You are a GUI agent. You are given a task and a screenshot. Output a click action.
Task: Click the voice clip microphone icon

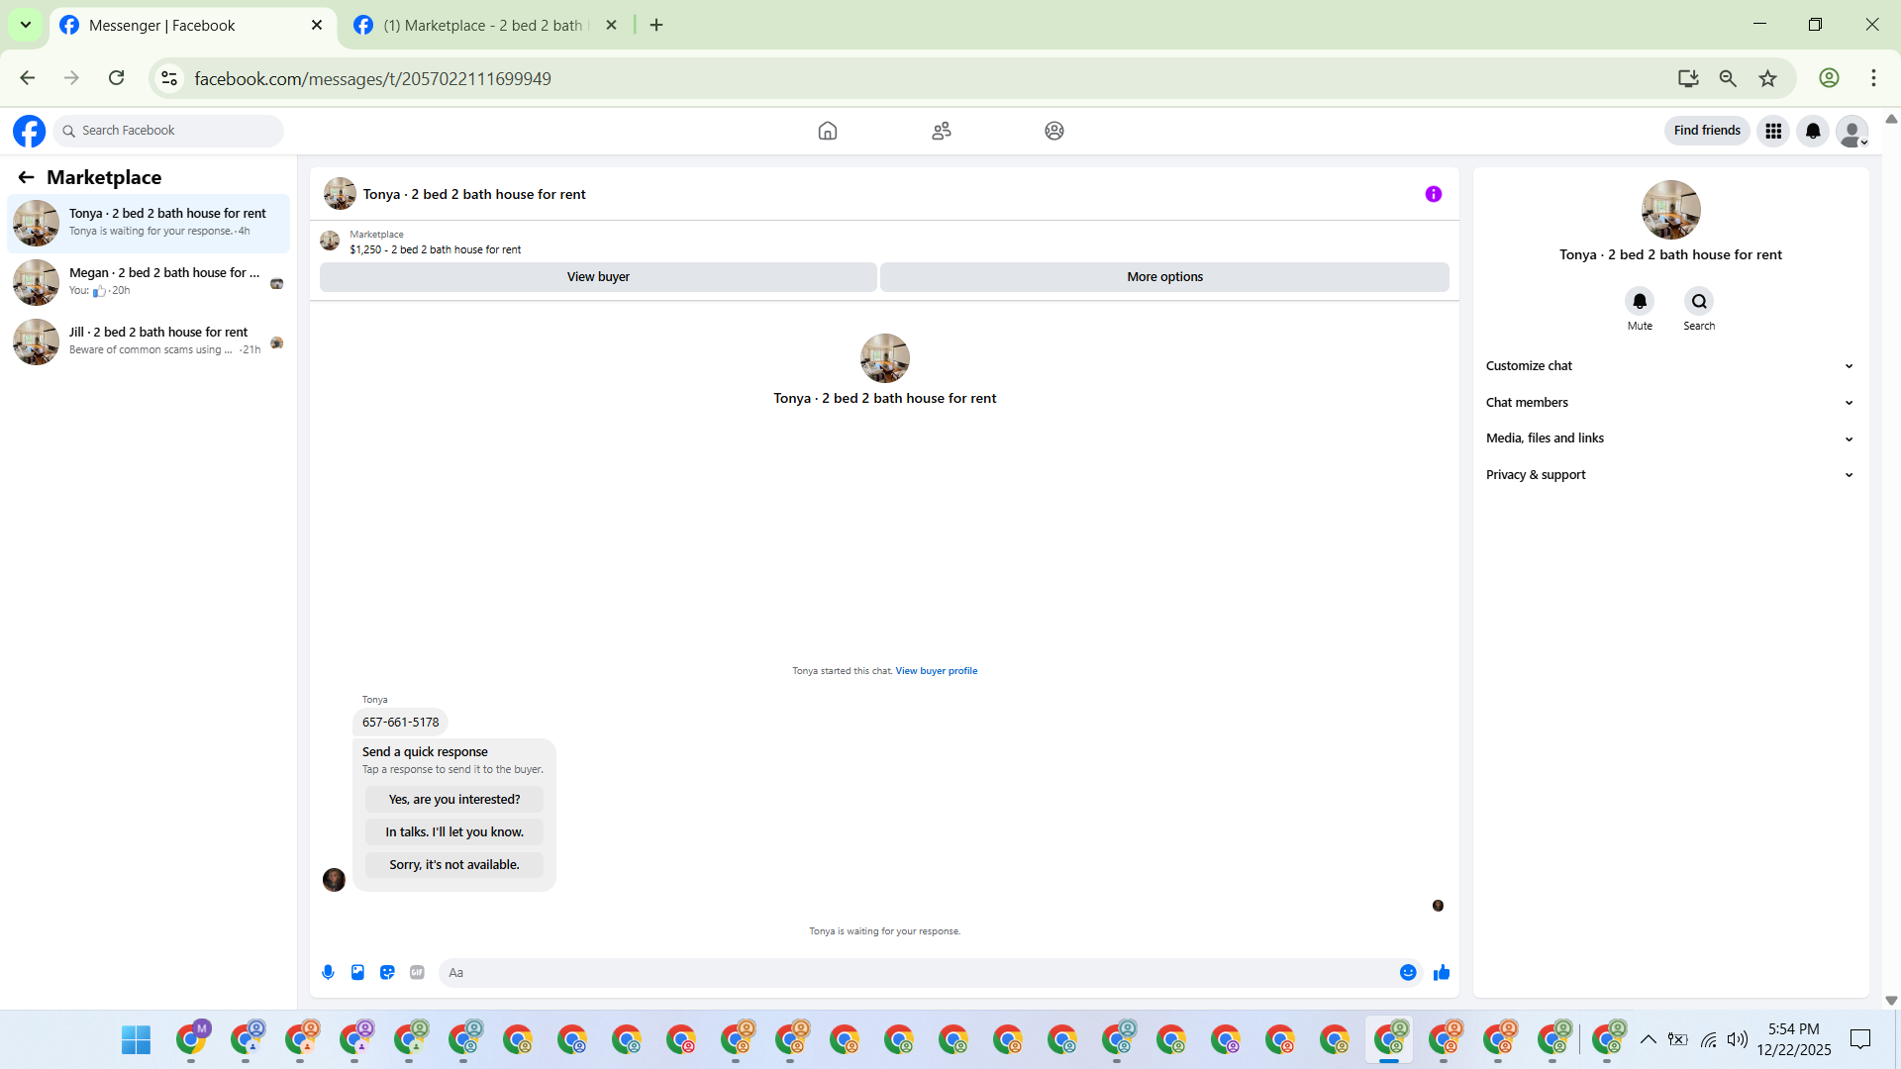pyautogui.click(x=328, y=972)
